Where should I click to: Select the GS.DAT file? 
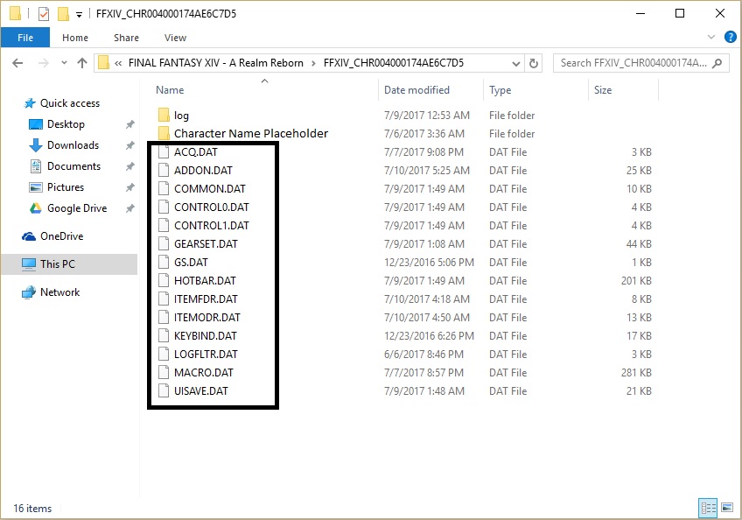pos(191,263)
